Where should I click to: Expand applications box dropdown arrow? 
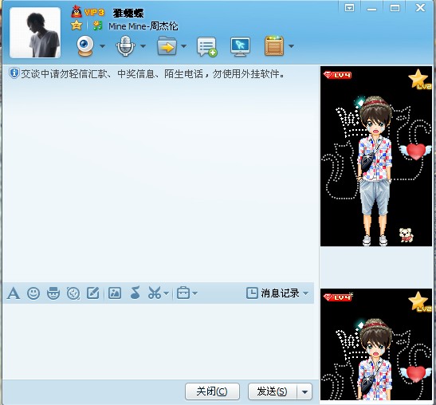(x=291, y=46)
